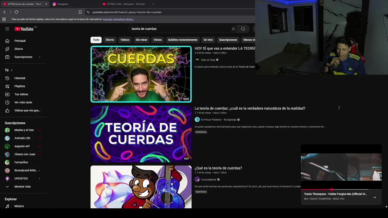Open the Date un Vlog channel name link
Viewport: 388px width, 218px height.
coord(208,60)
